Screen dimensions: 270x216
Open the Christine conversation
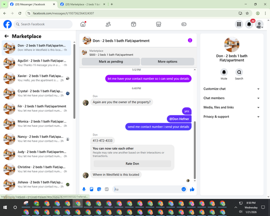coord(36,170)
